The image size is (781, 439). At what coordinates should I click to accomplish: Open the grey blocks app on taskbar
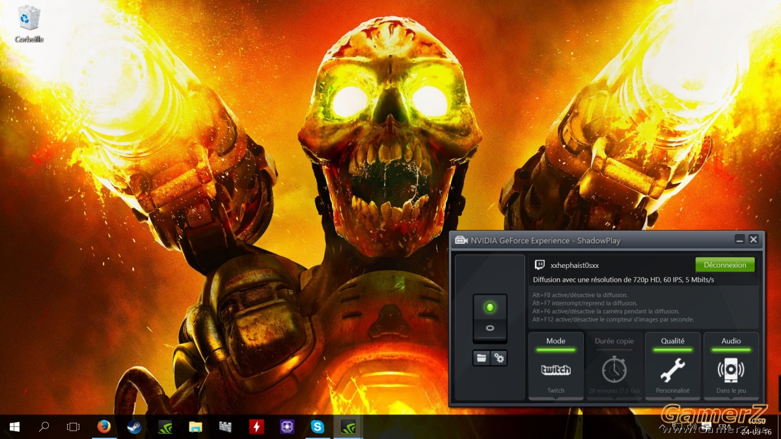point(225,427)
